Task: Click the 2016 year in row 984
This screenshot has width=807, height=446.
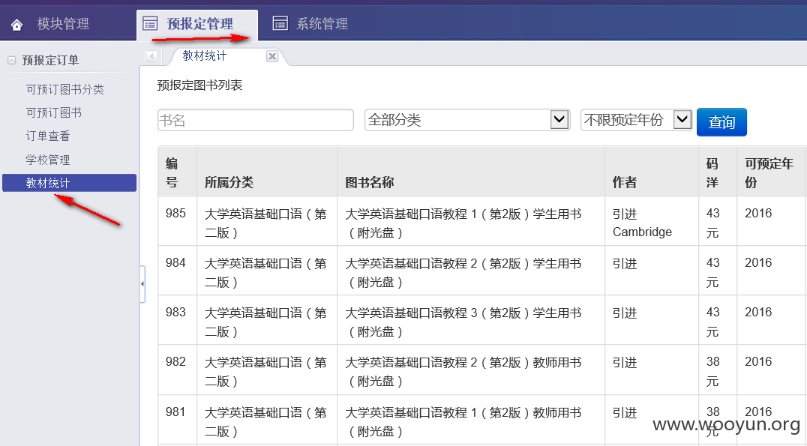Action: coord(758,262)
